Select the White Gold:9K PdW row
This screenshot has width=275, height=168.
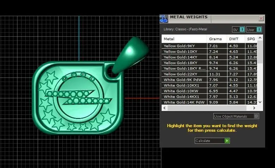click(x=210, y=80)
